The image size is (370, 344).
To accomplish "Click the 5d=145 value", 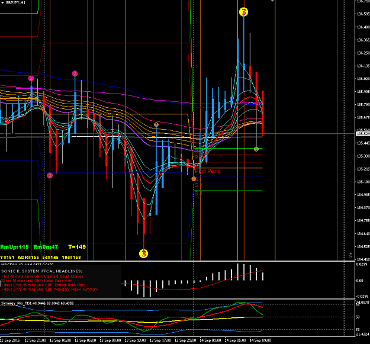I will tap(50, 257).
